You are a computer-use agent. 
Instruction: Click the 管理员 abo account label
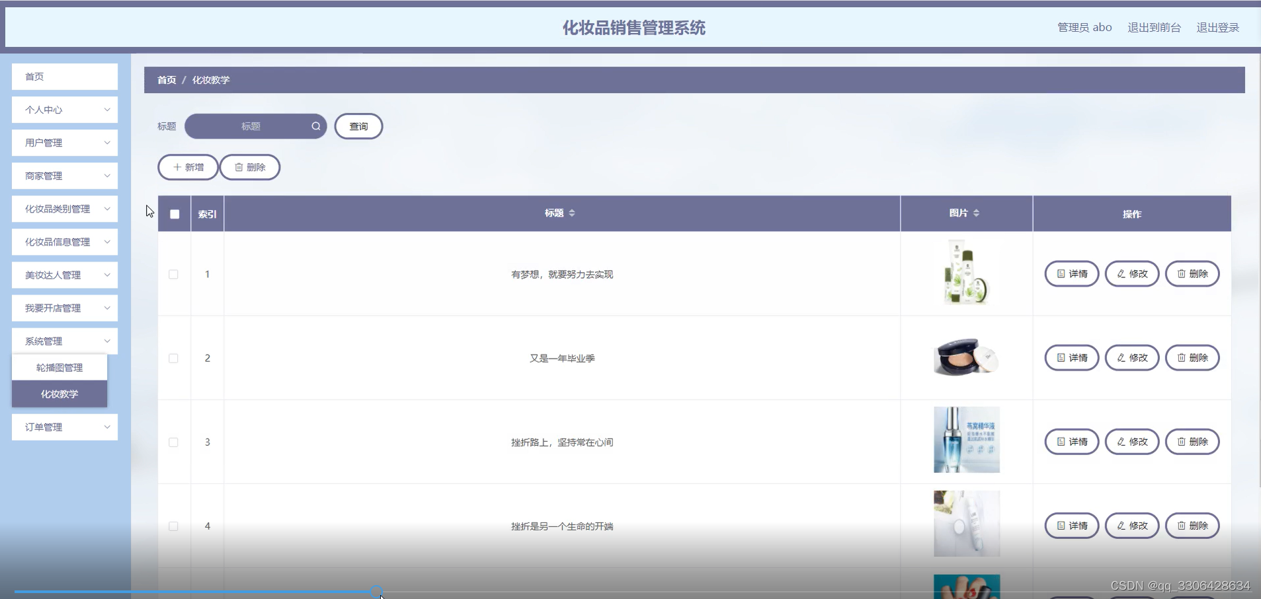pyautogui.click(x=1084, y=27)
